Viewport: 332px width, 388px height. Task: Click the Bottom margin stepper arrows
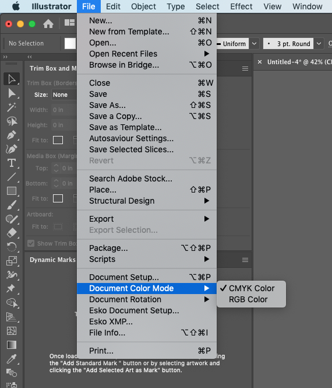click(56, 183)
